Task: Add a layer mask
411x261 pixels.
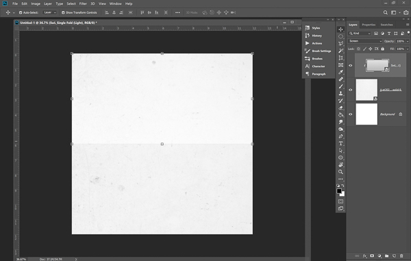Action: pos(372,256)
